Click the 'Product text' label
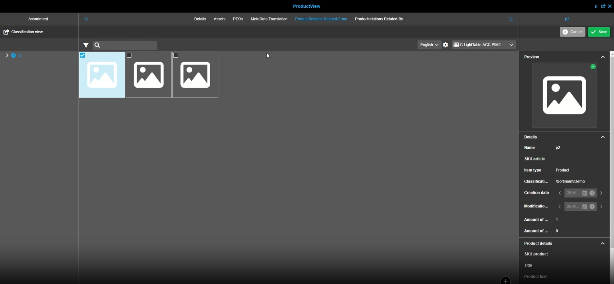The height and width of the screenshot is (284, 614). pos(536,277)
